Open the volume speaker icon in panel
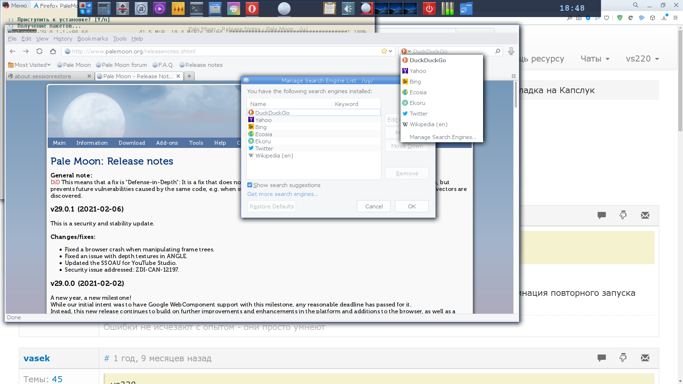 tap(348, 9)
